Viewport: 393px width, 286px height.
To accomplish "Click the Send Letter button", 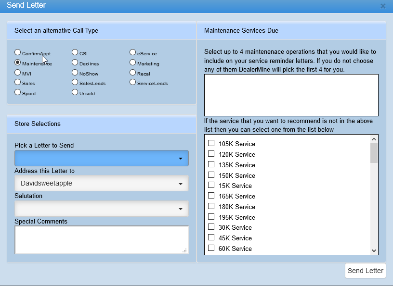I will pos(366,271).
